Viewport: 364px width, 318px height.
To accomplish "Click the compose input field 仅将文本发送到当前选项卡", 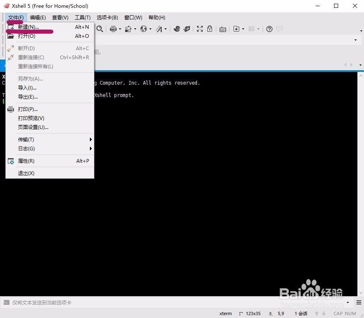I will click(x=178, y=302).
